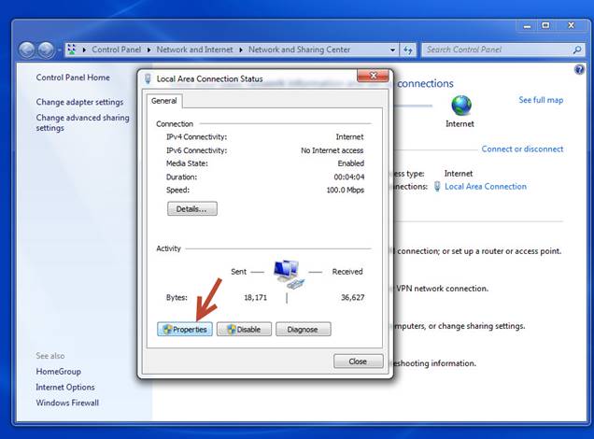
Task: Click the Diagnose button
Action: pyautogui.click(x=303, y=329)
